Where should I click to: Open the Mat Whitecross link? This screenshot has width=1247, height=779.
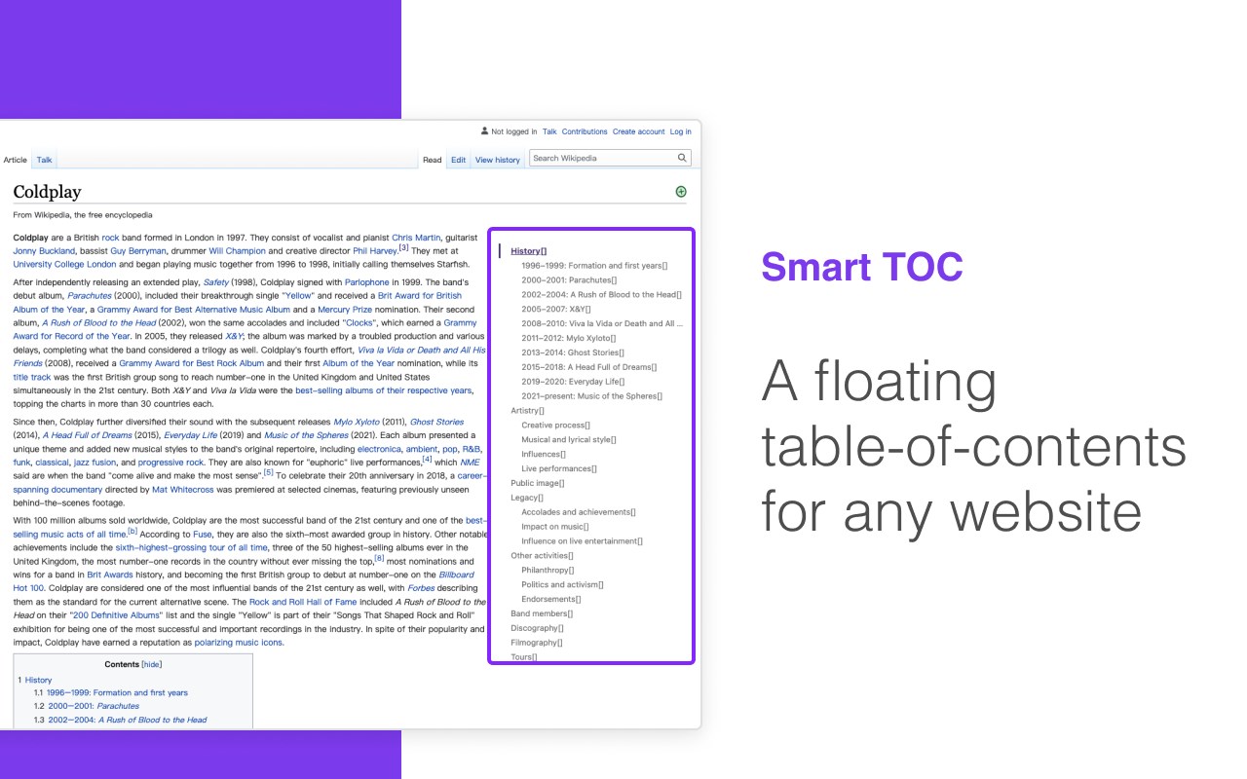click(182, 490)
